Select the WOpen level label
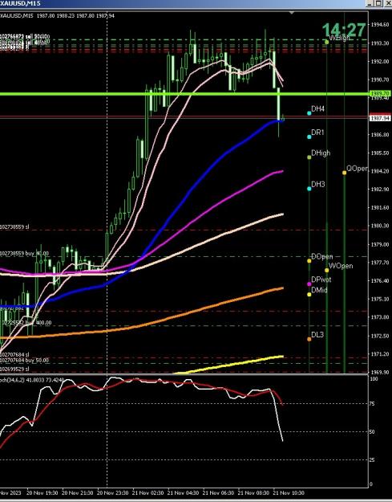392x502 pixels. [x=341, y=266]
